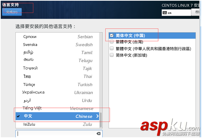The height and width of the screenshot is (138, 202).
Task: Enable 繁體中文 (台灣) checkbox
Action: point(112,42)
